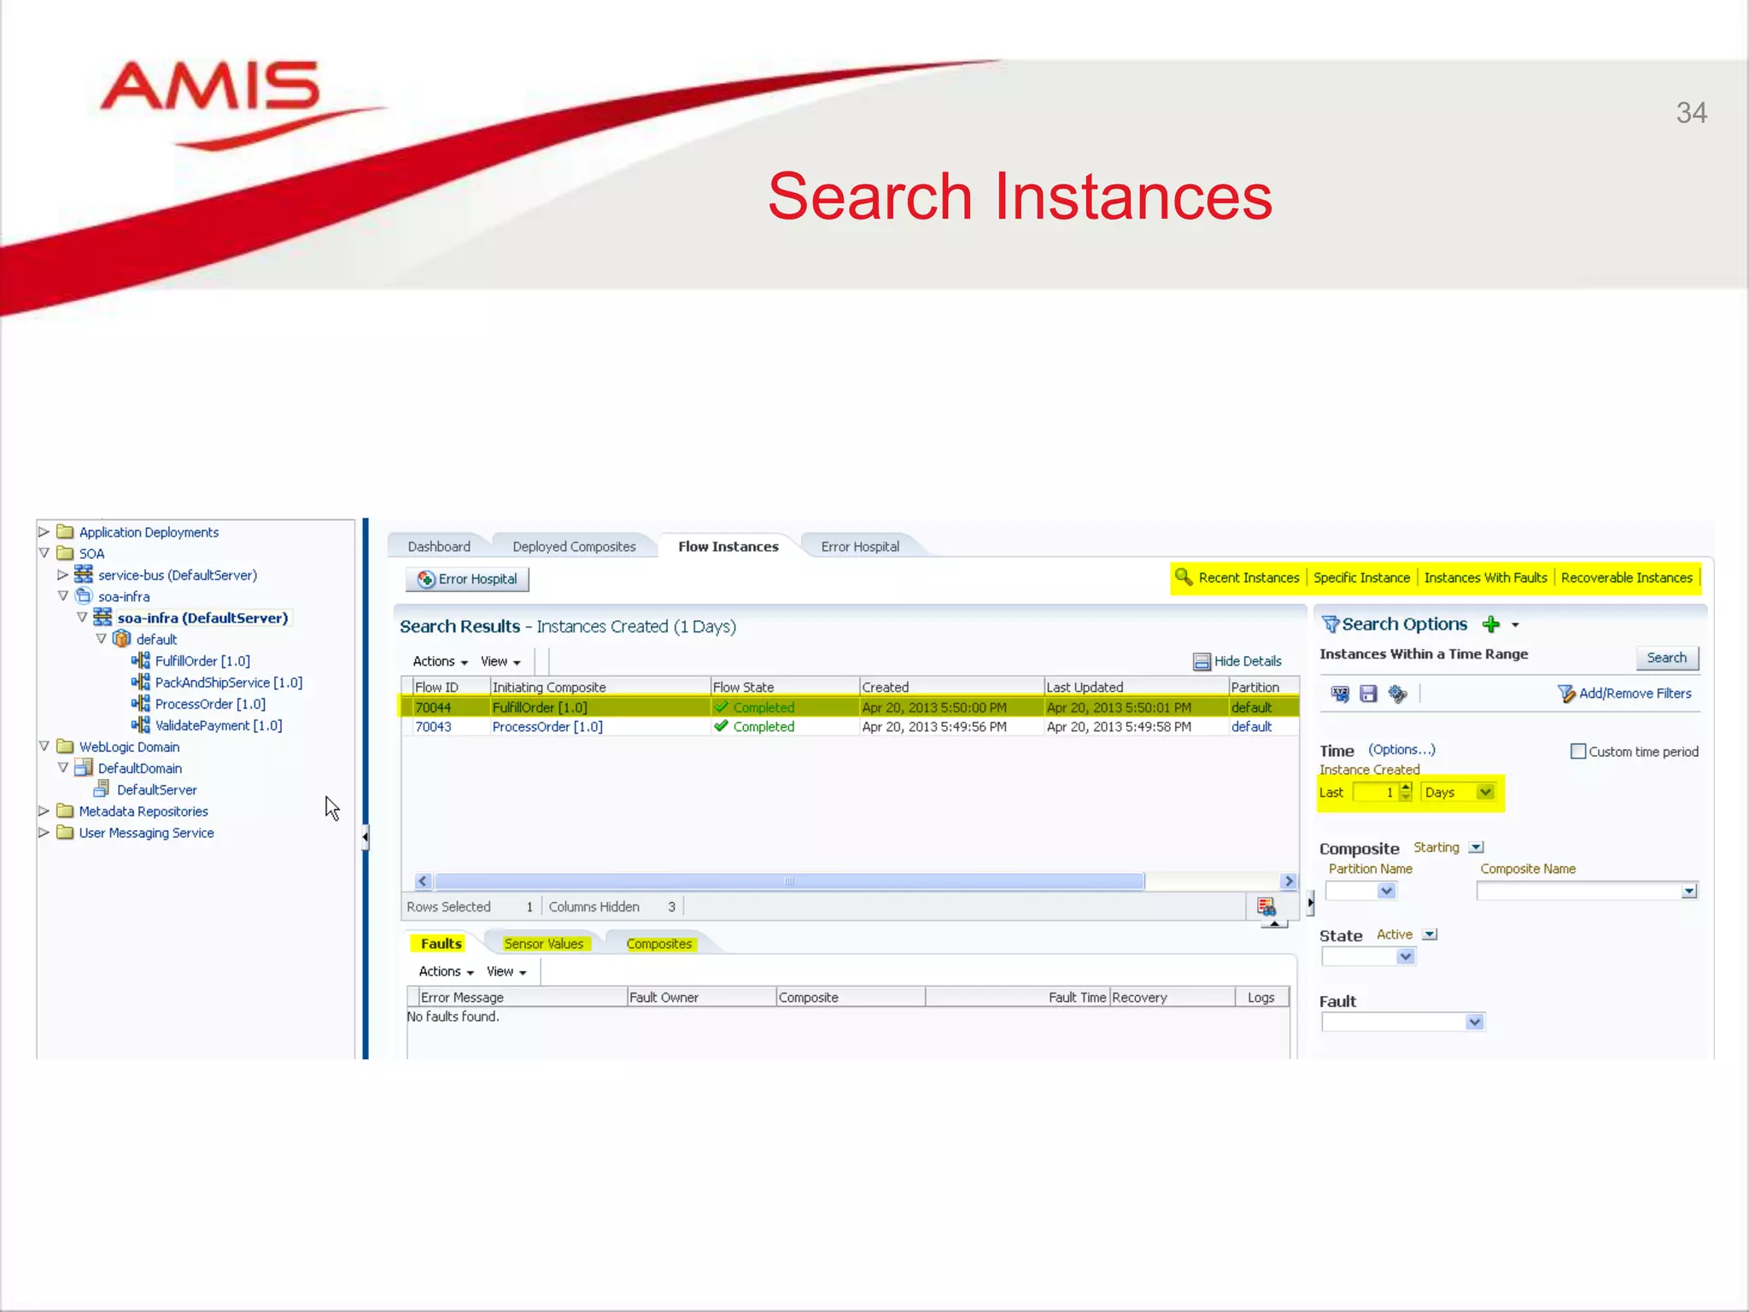Click the Metadata Repositories folder icon
The width and height of the screenshot is (1749, 1312).
coord(65,811)
